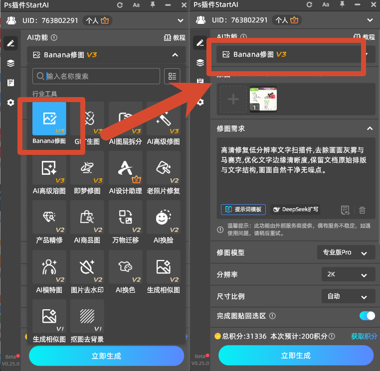Viewport: 380px width, 371px height.
Task: Open the 尺寸比例 自动 dropdown
Action: (348, 296)
